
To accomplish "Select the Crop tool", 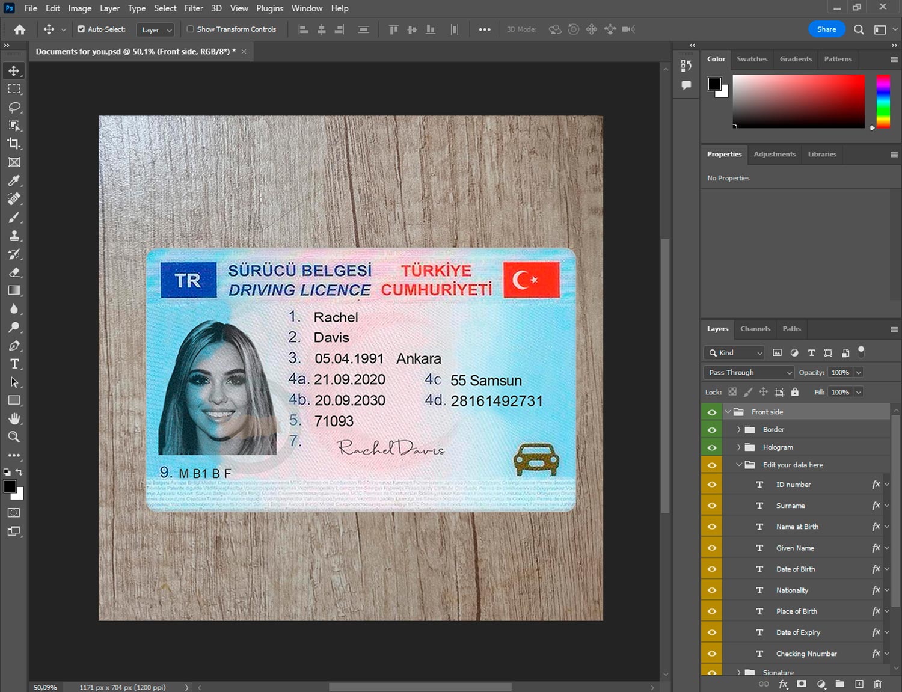I will (14, 144).
